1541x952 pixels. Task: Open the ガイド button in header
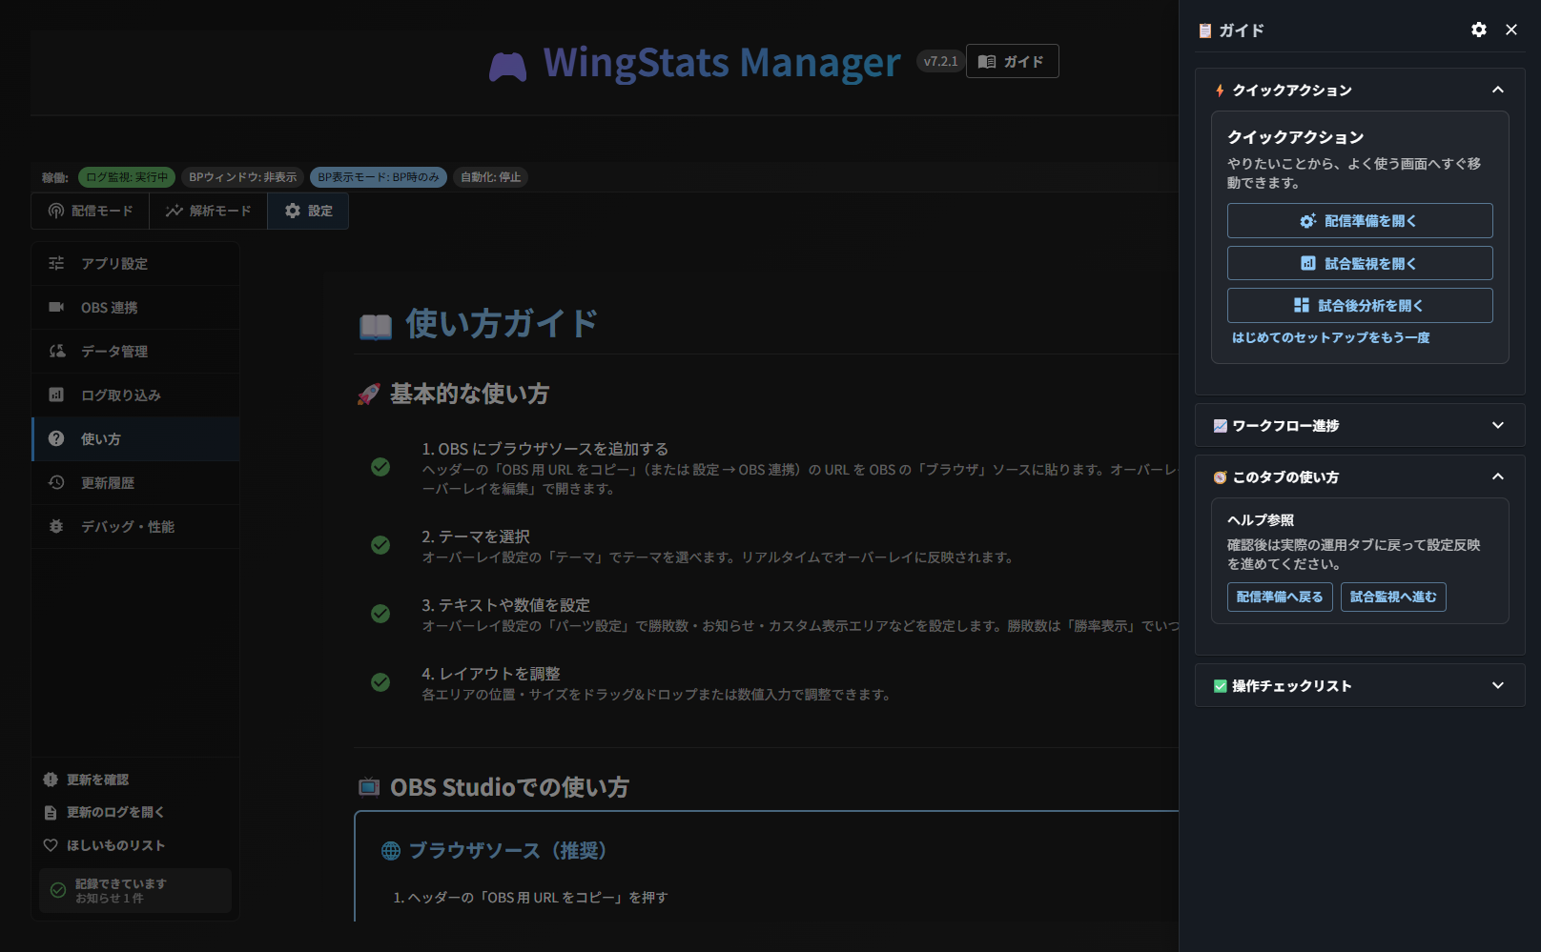tap(1012, 61)
